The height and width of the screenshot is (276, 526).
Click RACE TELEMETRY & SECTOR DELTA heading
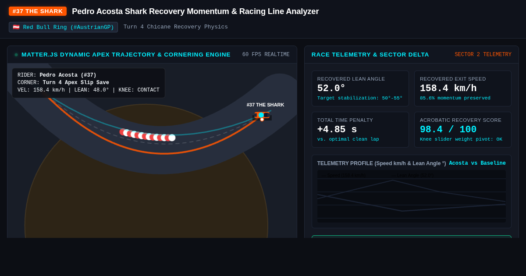[x=370, y=55]
